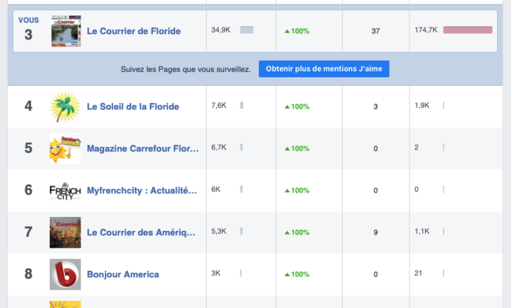
Task: Click Magazine Carrefour Floride sun logo
Action: [x=66, y=149]
